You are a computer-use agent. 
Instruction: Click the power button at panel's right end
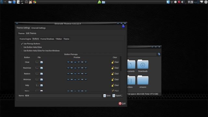tap(206, 2)
